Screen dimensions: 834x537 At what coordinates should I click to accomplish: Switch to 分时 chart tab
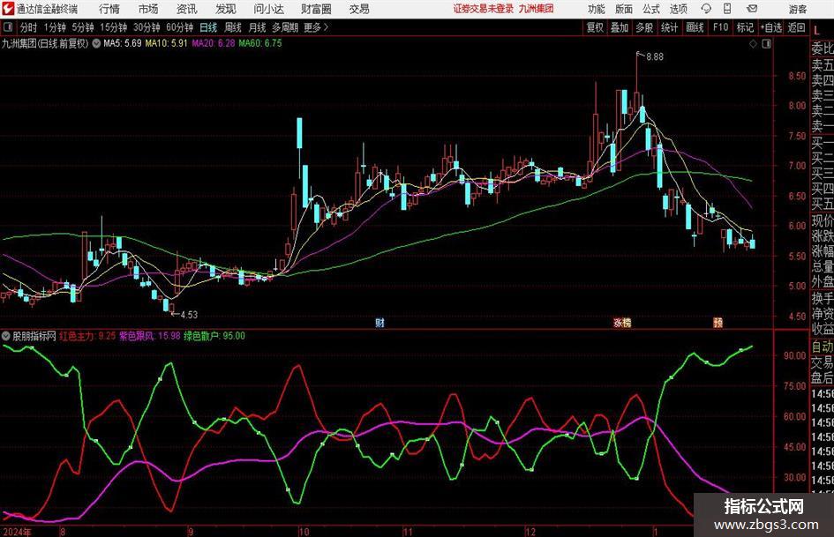click(28, 27)
